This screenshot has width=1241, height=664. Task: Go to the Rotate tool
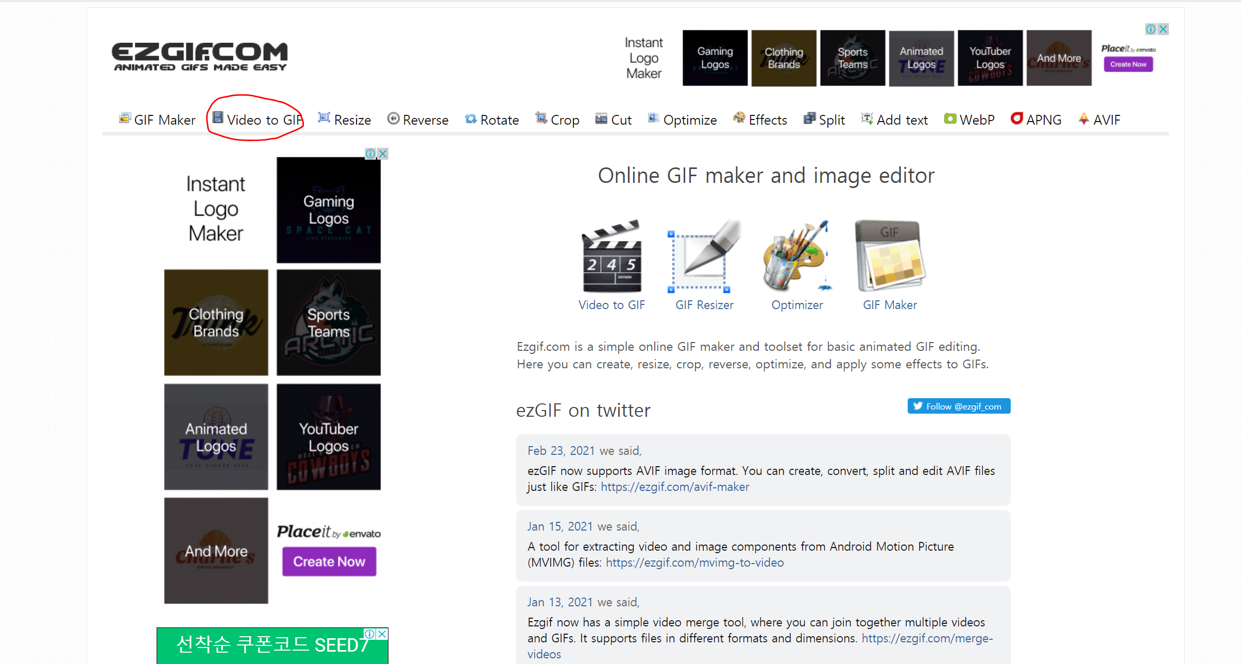point(492,120)
